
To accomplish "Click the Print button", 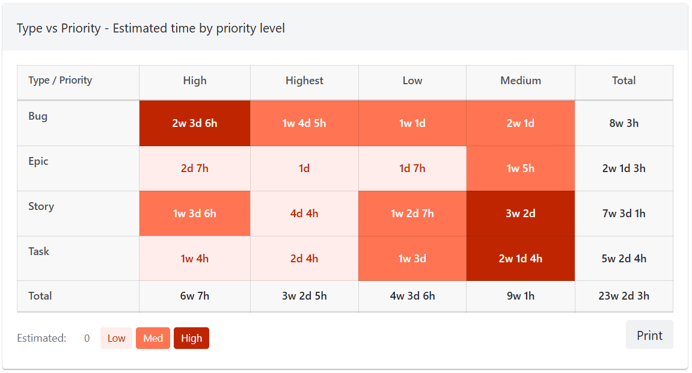I will click(x=649, y=335).
